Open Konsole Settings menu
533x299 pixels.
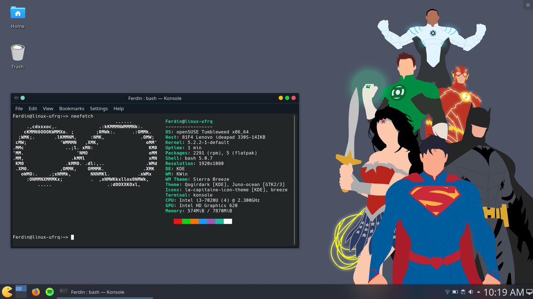click(x=99, y=109)
